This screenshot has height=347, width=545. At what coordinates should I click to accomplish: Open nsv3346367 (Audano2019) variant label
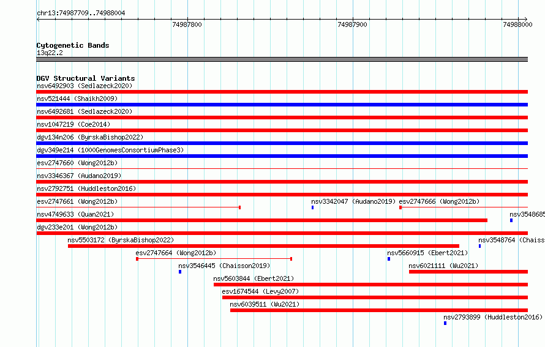79,176
